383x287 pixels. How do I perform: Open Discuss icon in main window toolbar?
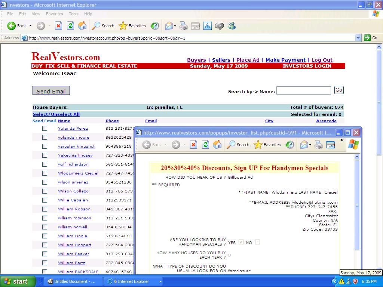pyautogui.click(x=219, y=26)
